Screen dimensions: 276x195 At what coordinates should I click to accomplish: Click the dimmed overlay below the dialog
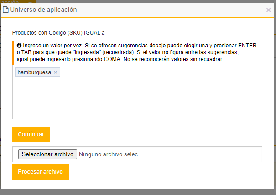click(137, 192)
